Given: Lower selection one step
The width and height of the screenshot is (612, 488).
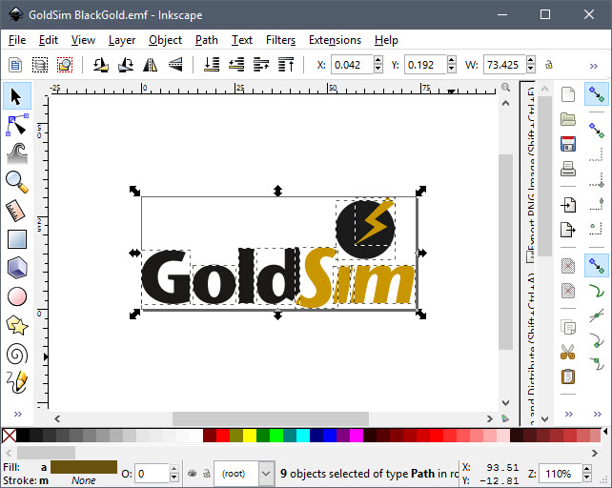Looking at the screenshot, I should click(236, 65).
